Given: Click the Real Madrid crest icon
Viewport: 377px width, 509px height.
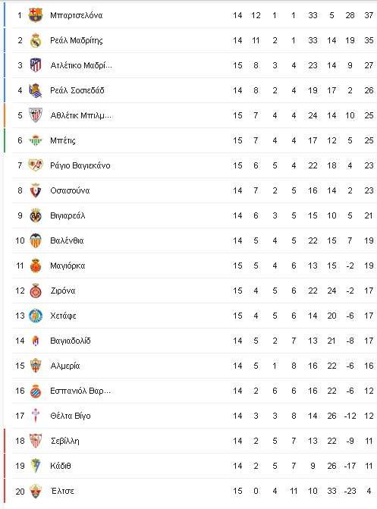Looking at the screenshot, I should 36,40.
